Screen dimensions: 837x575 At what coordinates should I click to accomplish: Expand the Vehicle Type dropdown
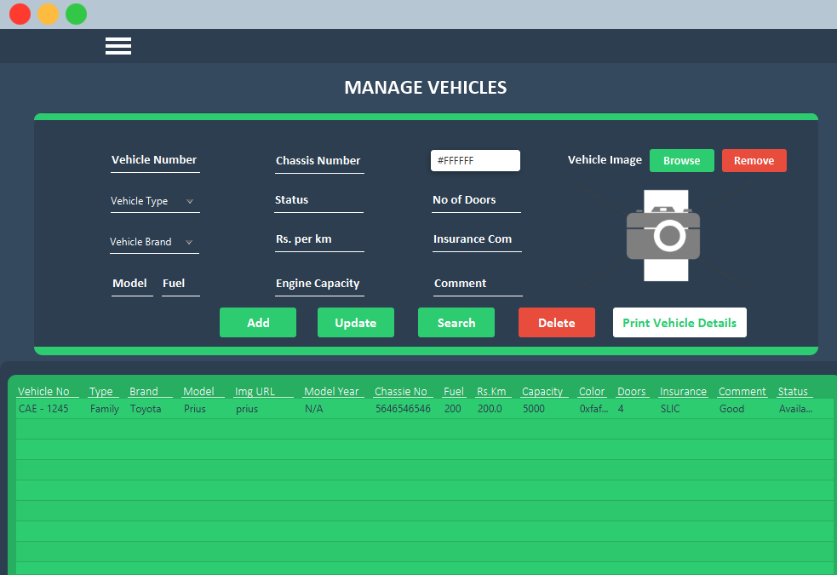(155, 201)
